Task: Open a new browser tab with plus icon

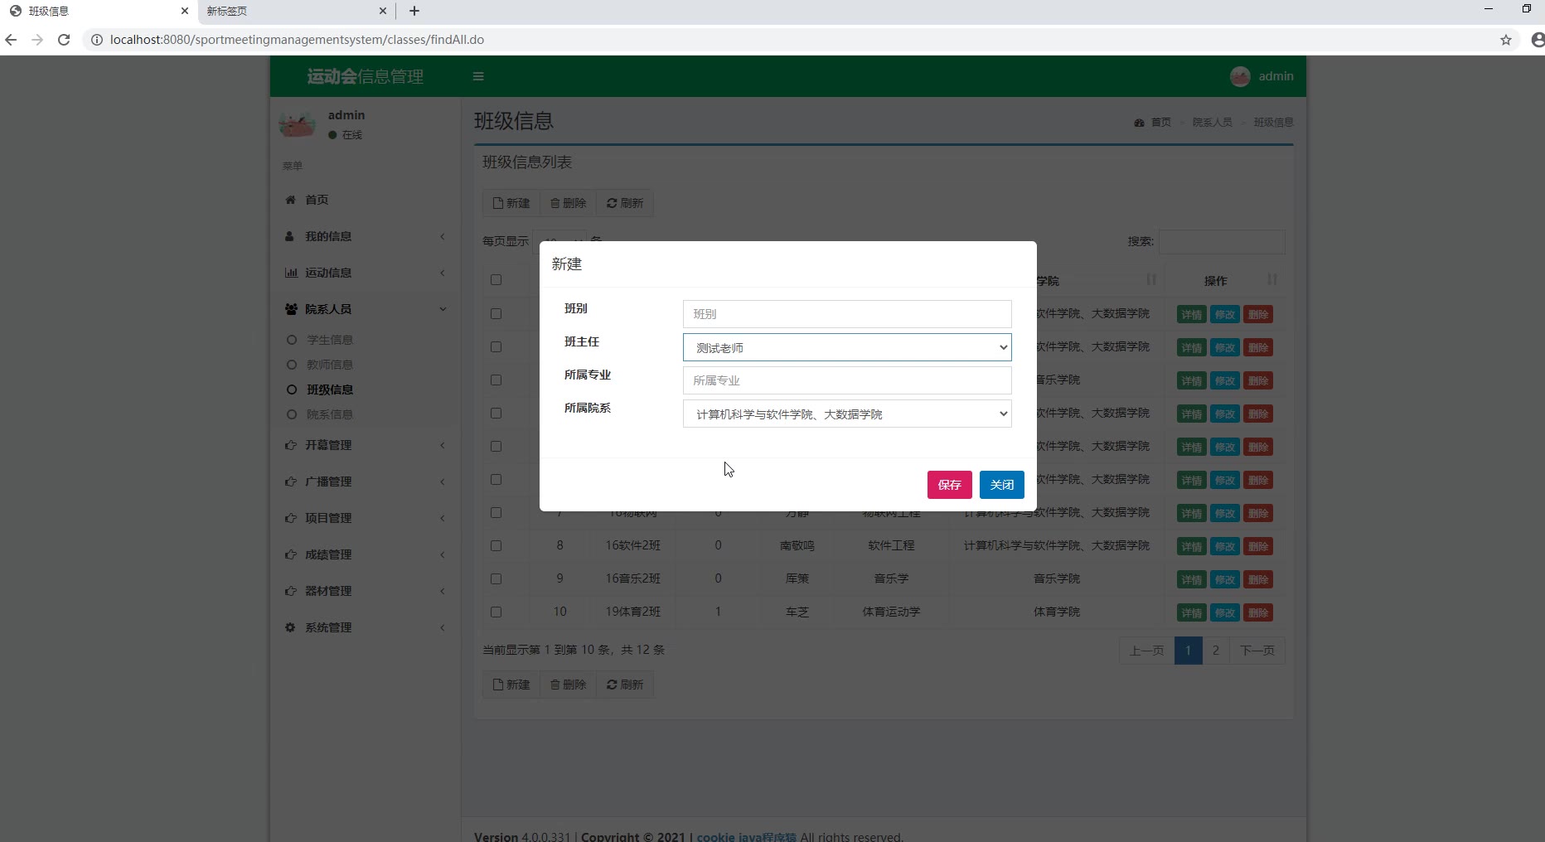Action: [x=414, y=11]
